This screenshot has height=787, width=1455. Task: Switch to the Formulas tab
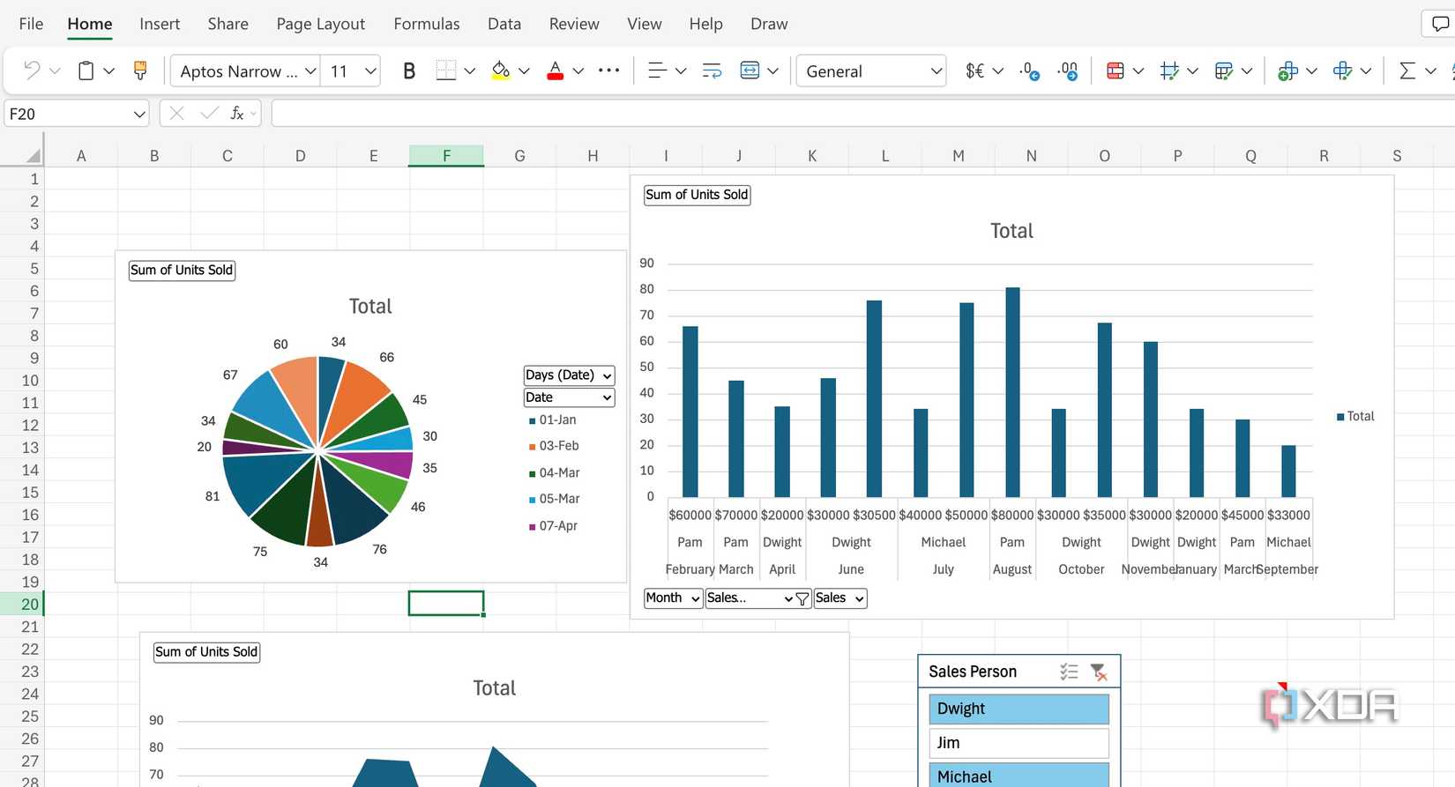point(427,24)
